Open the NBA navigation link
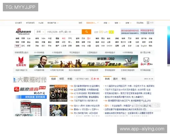This screenshot has height=136, width=170. (43, 39)
